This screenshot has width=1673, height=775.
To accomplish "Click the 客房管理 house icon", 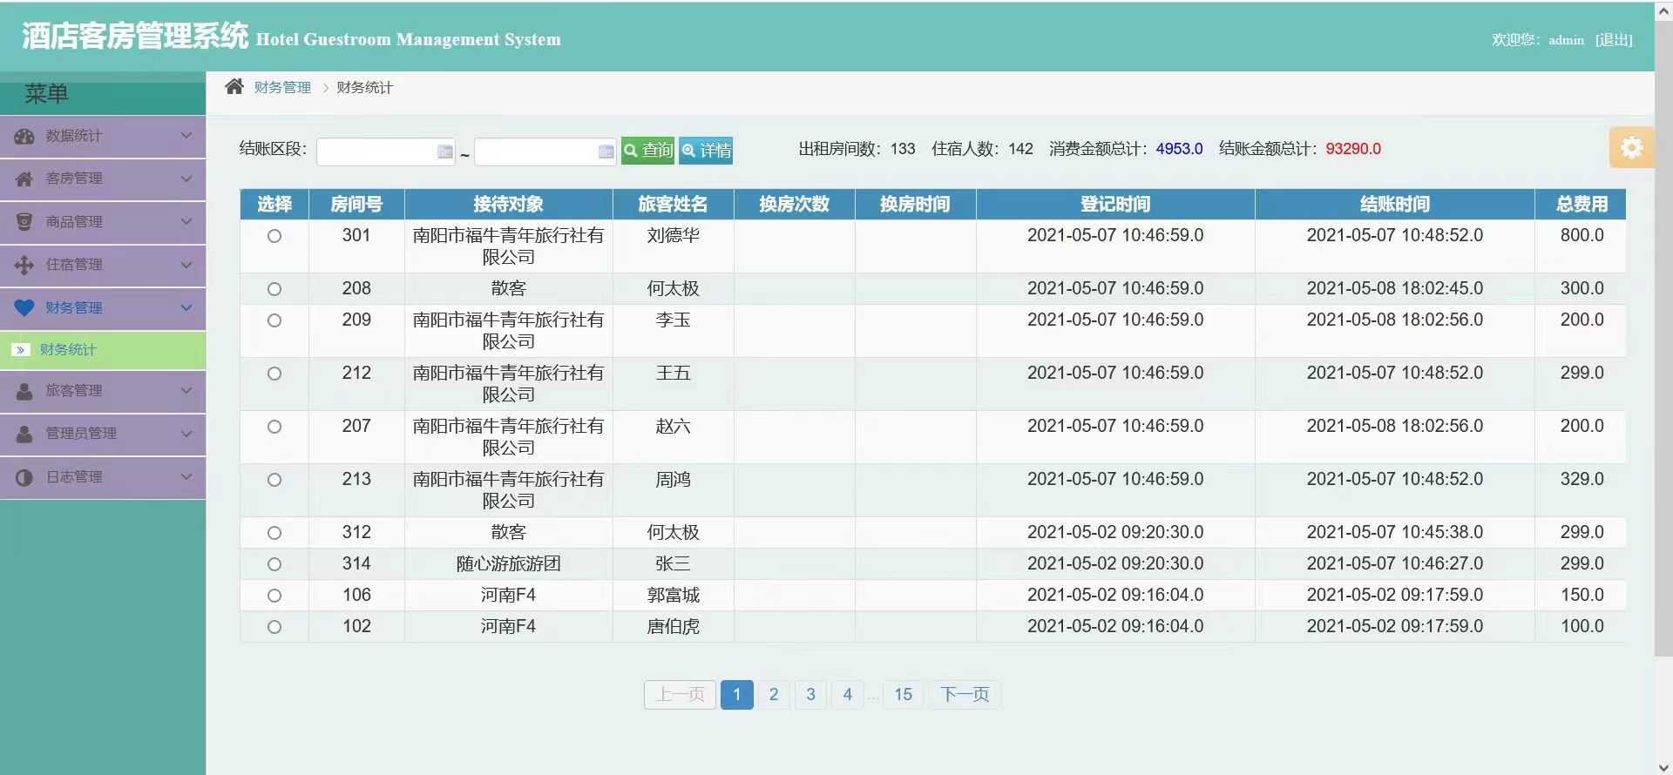I will (24, 179).
